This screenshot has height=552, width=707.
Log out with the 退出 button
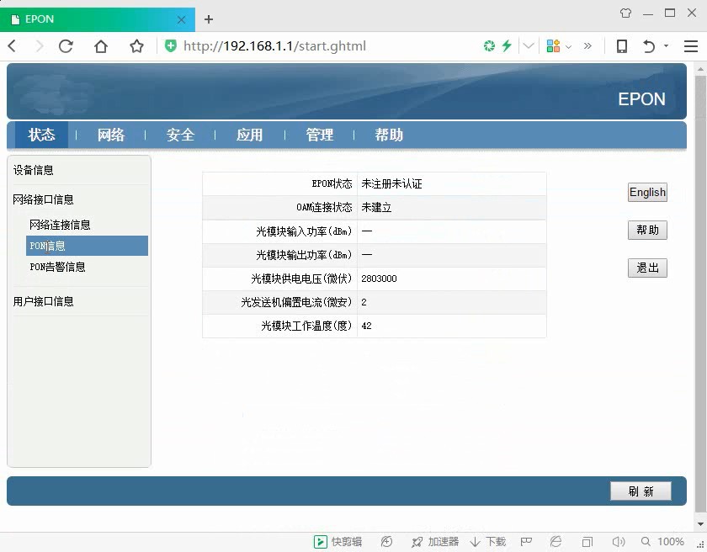647,268
